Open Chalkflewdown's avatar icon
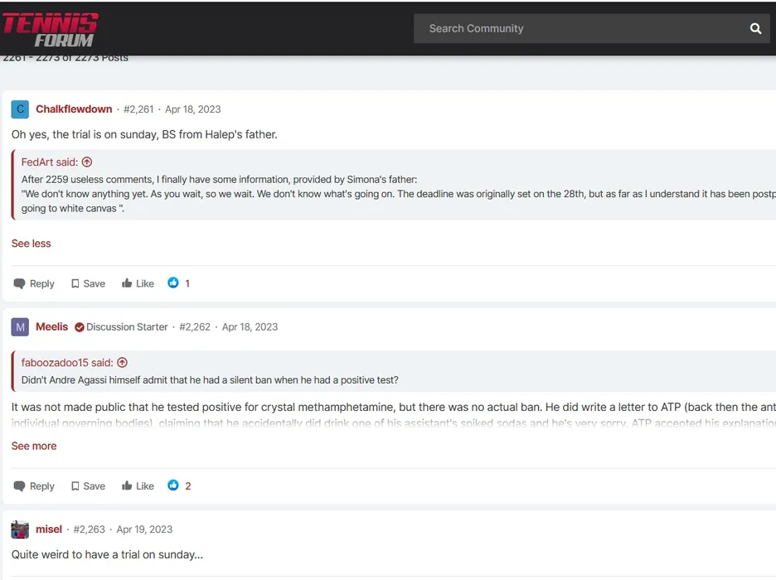 pyautogui.click(x=20, y=109)
